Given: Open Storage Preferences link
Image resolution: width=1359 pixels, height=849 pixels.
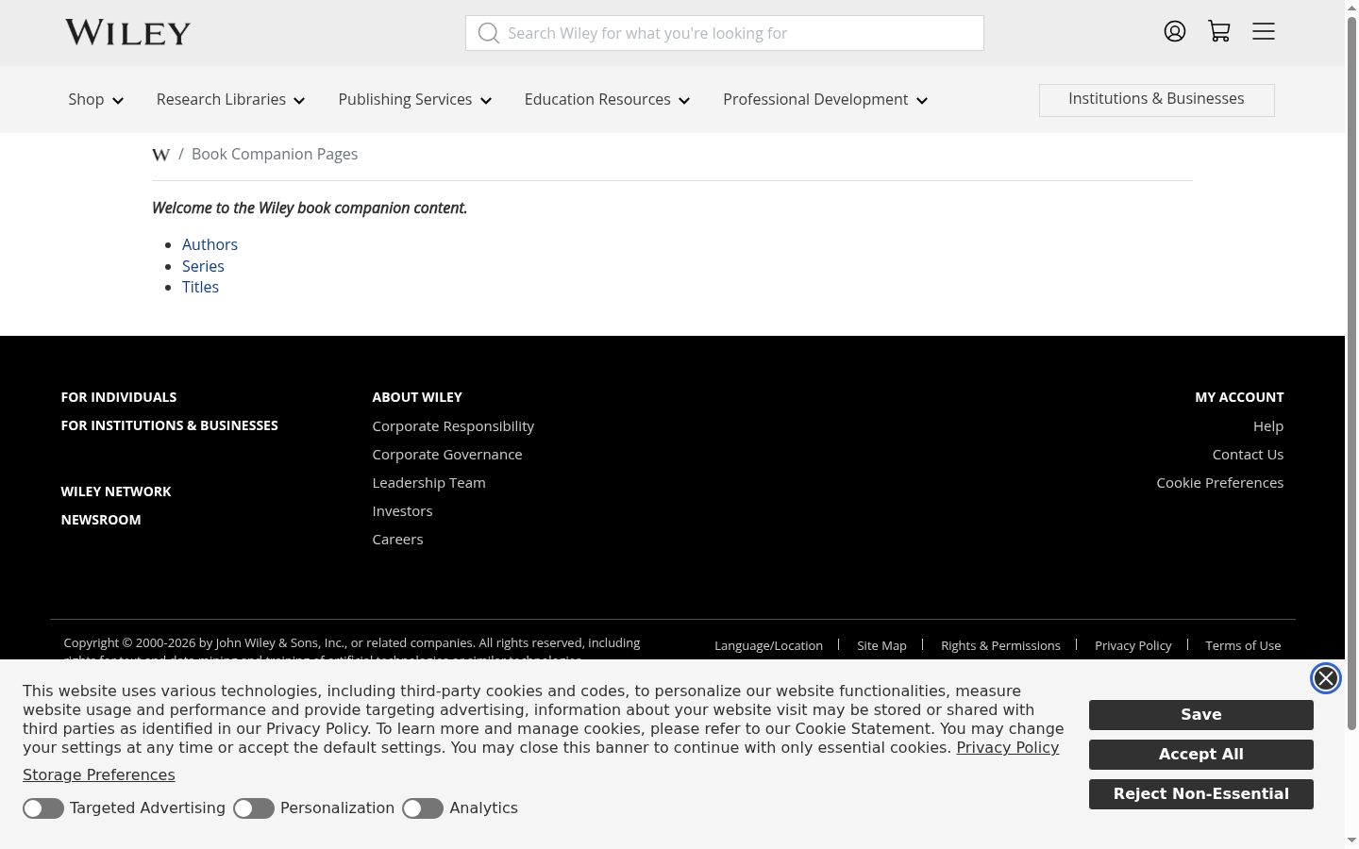Looking at the screenshot, I should tap(99, 775).
